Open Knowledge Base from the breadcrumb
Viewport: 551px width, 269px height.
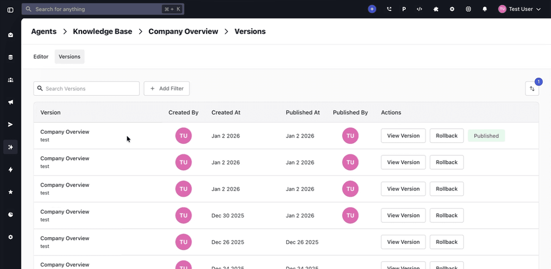102,31
